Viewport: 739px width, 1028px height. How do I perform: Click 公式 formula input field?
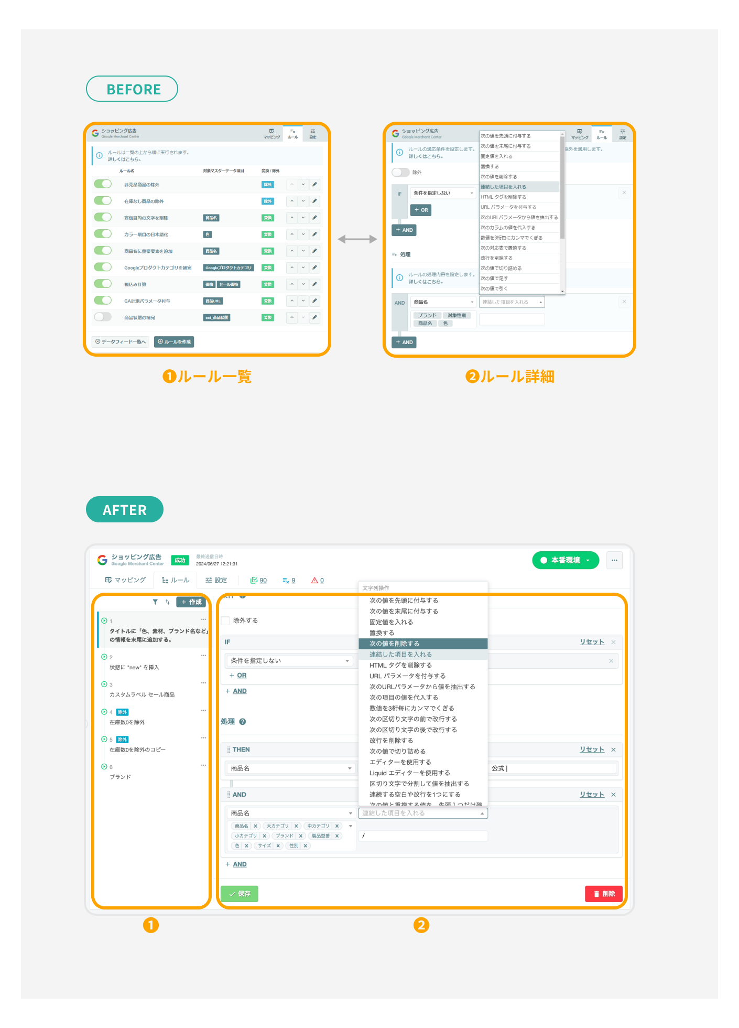[x=552, y=768]
